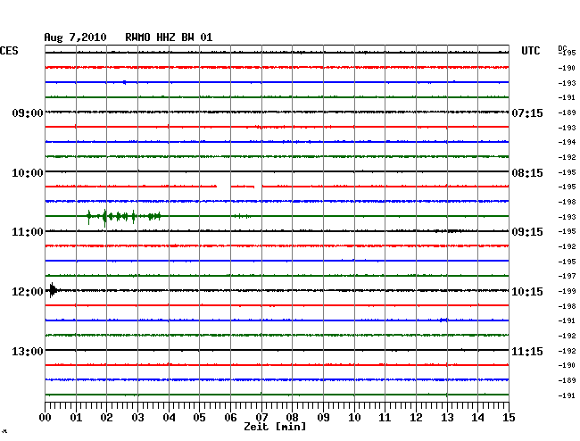Click the first data gap in red trace
The width and height of the screenshot is (580, 441).
223,187
